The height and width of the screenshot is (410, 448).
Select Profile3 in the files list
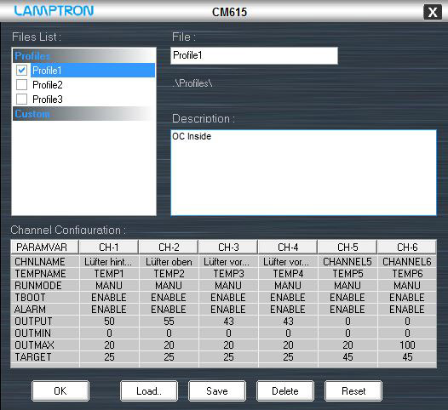tap(48, 100)
